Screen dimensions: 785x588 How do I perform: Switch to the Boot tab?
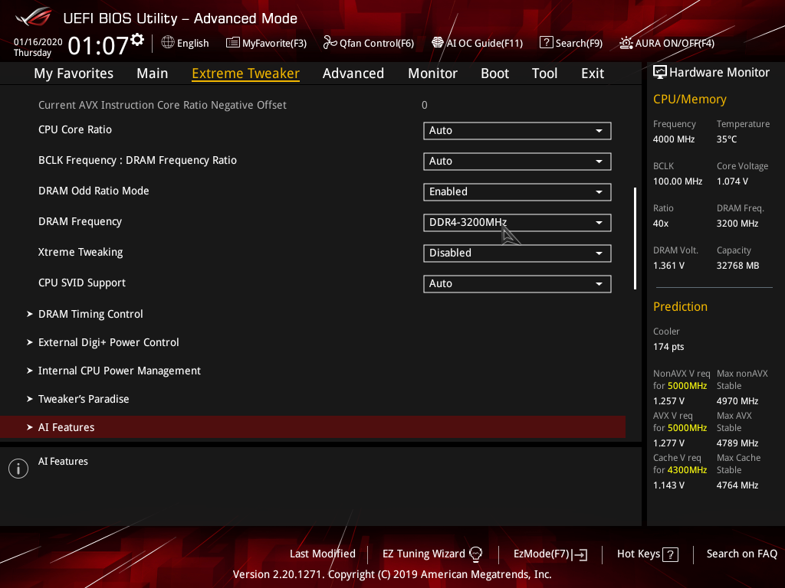pyautogui.click(x=494, y=73)
